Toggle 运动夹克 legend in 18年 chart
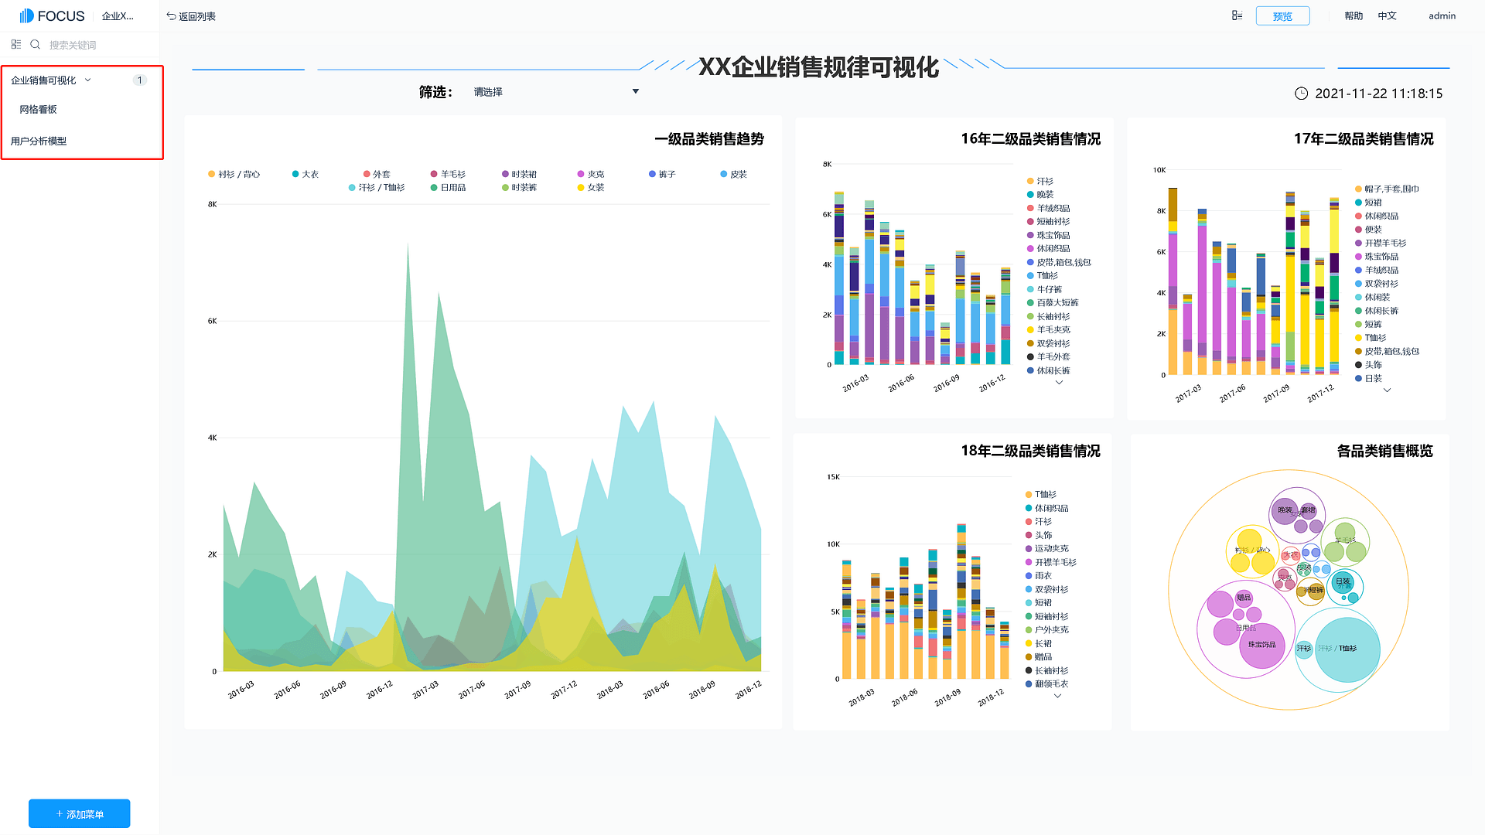The image size is (1485, 835). 1047,548
